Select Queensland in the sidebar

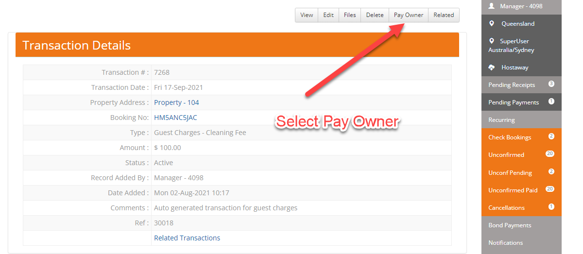(521, 23)
